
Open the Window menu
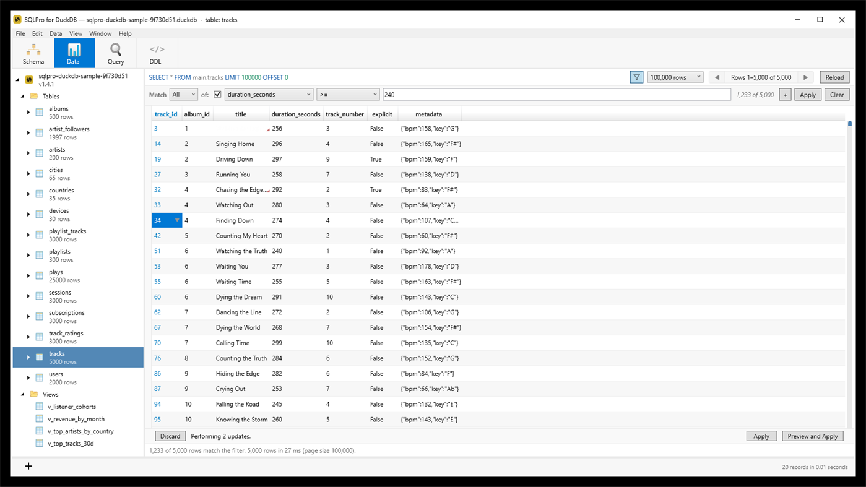pyautogui.click(x=100, y=33)
